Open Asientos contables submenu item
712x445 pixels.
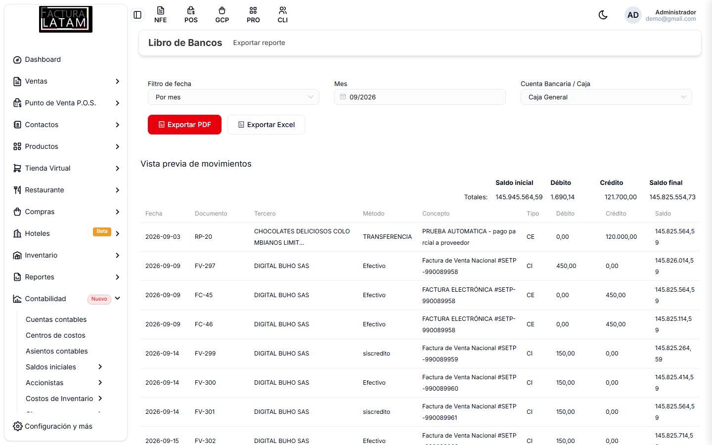[57, 351]
